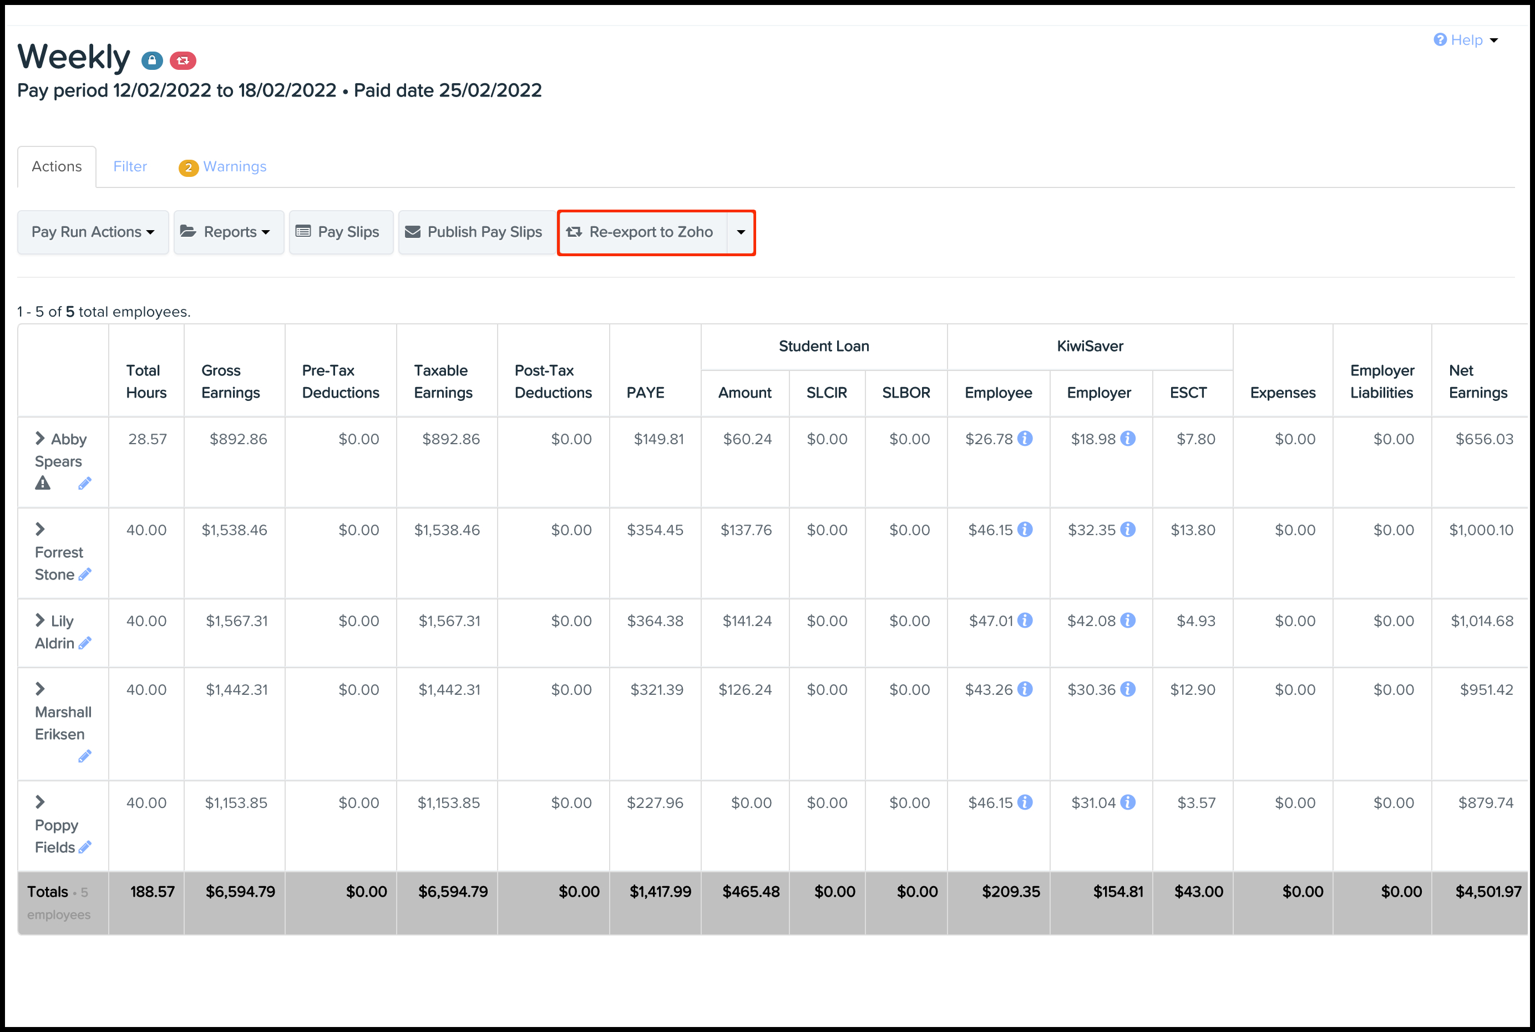Click the red export status icon
1535x1032 pixels.
tap(183, 60)
